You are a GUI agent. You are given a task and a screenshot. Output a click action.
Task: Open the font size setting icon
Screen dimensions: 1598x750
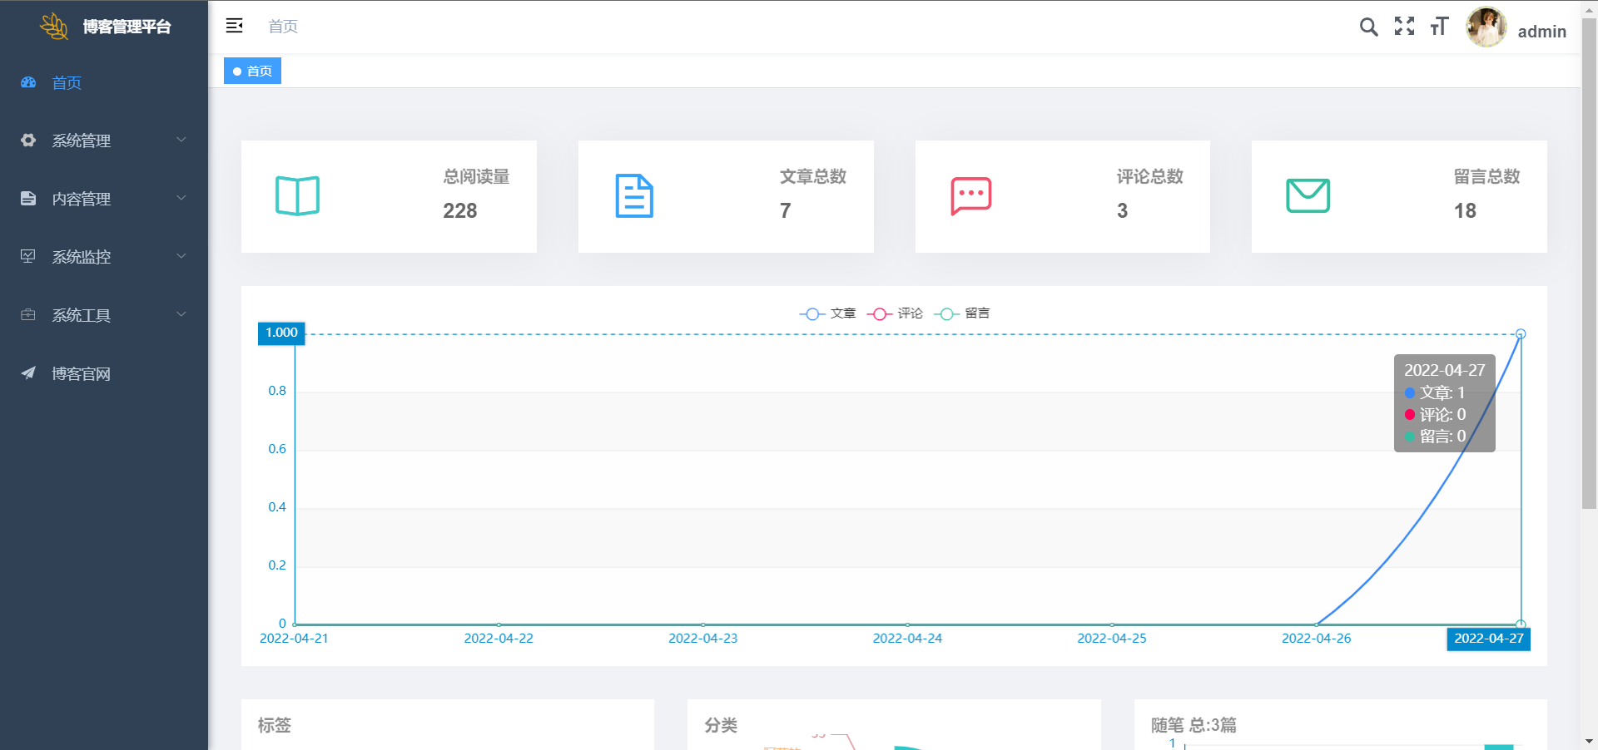click(x=1439, y=27)
